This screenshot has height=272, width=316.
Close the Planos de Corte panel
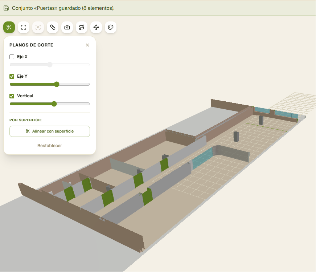(x=87, y=45)
